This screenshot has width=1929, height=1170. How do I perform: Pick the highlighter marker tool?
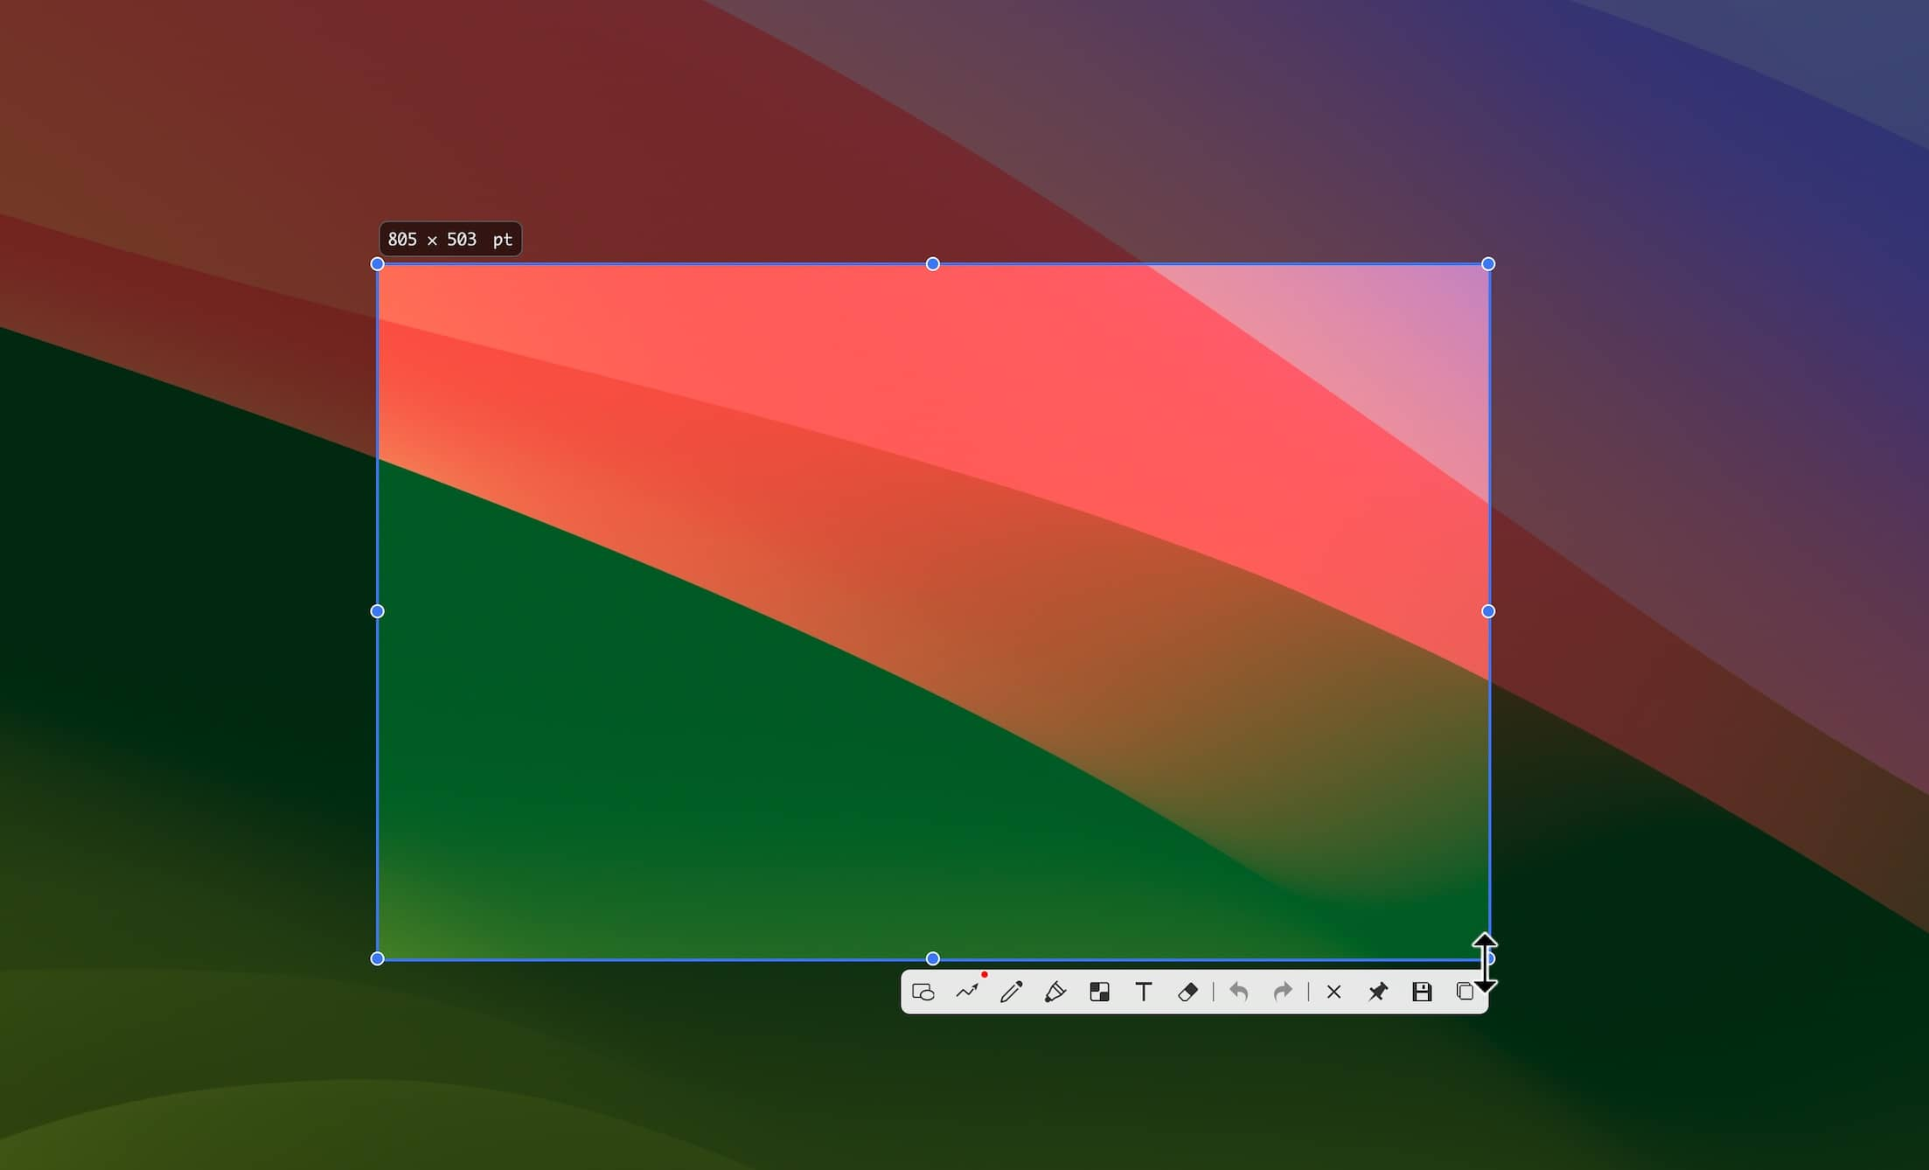pos(1055,992)
